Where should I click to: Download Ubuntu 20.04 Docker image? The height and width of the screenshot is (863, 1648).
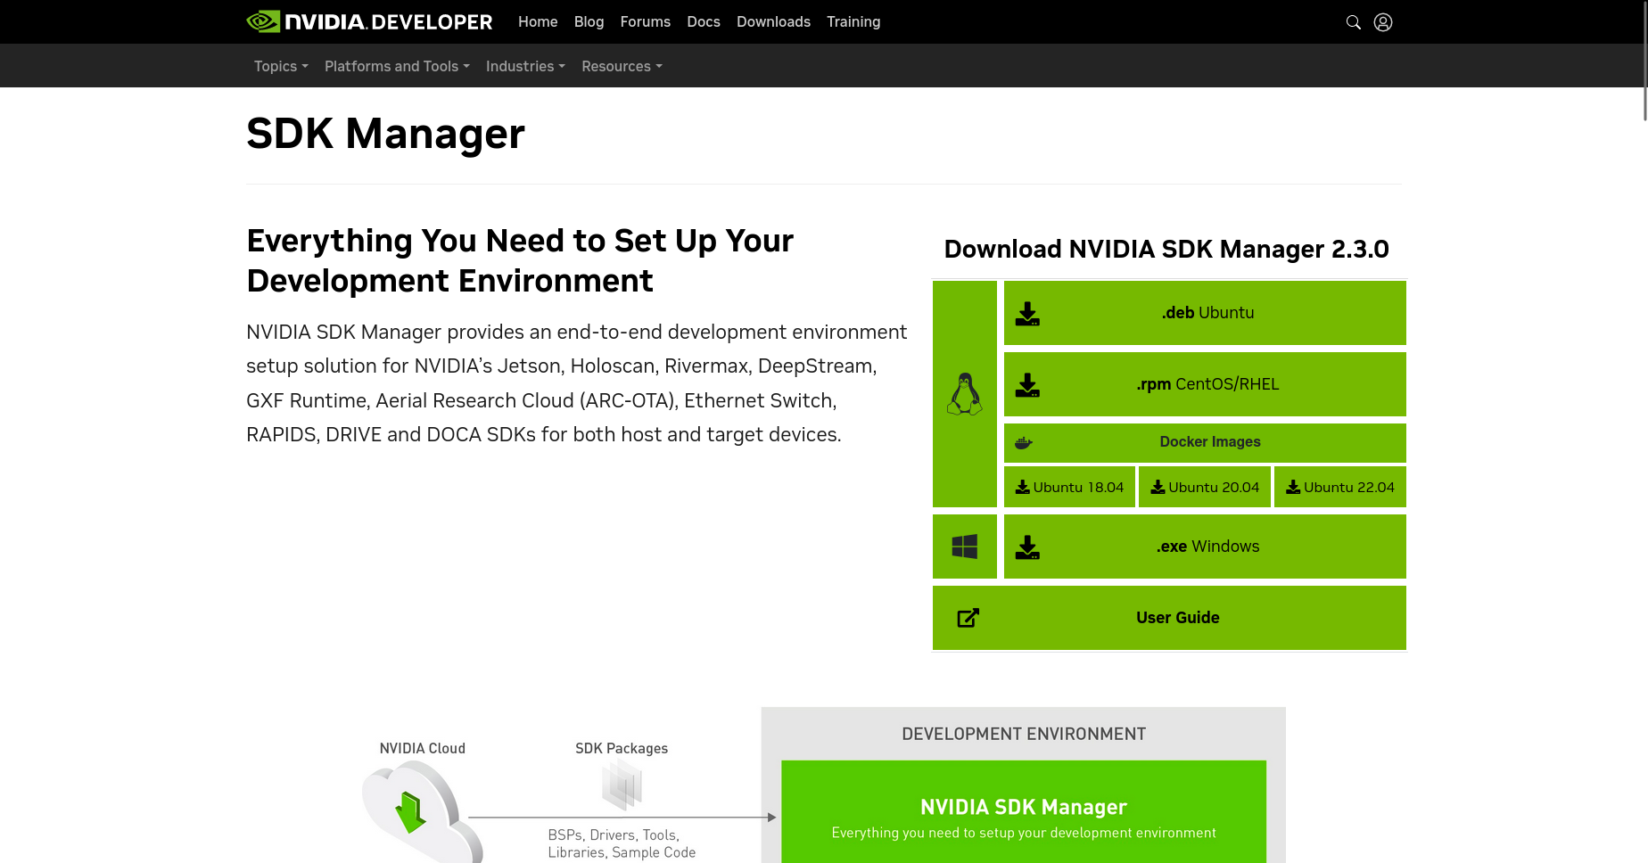coord(1205,487)
